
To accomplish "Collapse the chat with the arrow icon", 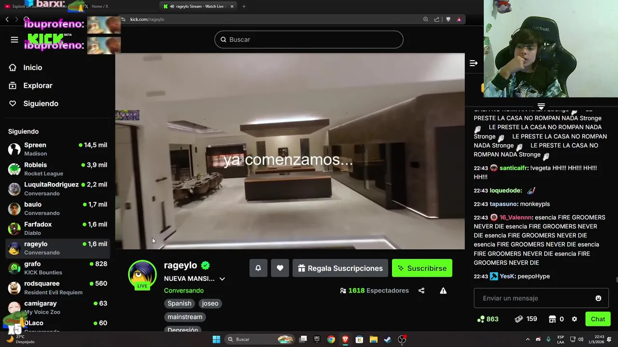I will click(474, 63).
